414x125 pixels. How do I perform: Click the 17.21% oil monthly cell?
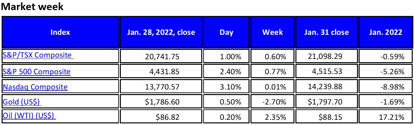pyautogui.click(x=385, y=117)
